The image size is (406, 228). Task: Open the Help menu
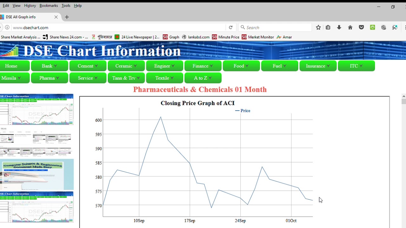pyautogui.click(x=78, y=5)
